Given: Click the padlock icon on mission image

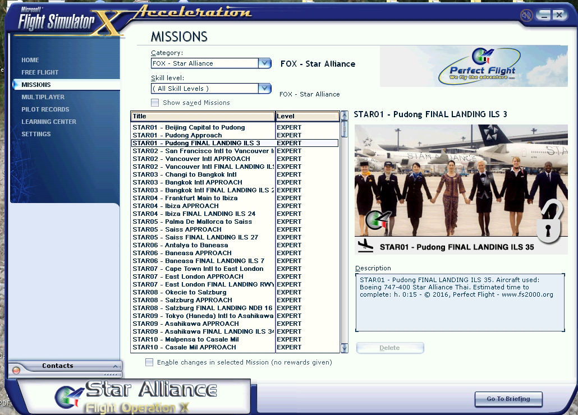Looking at the screenshot, I should pos(549,223).
